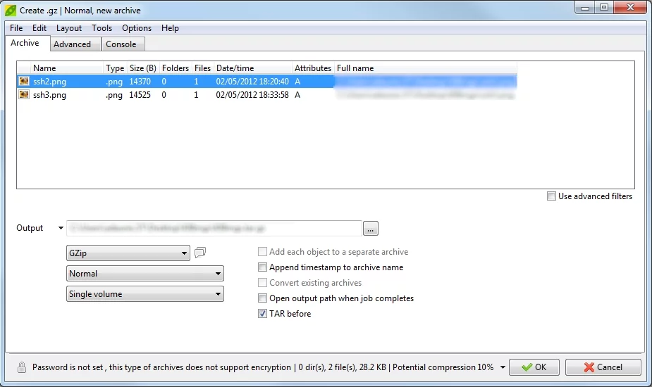Select the ssh2.png file name
Screen dimensions: 652x387
[49, 82]
